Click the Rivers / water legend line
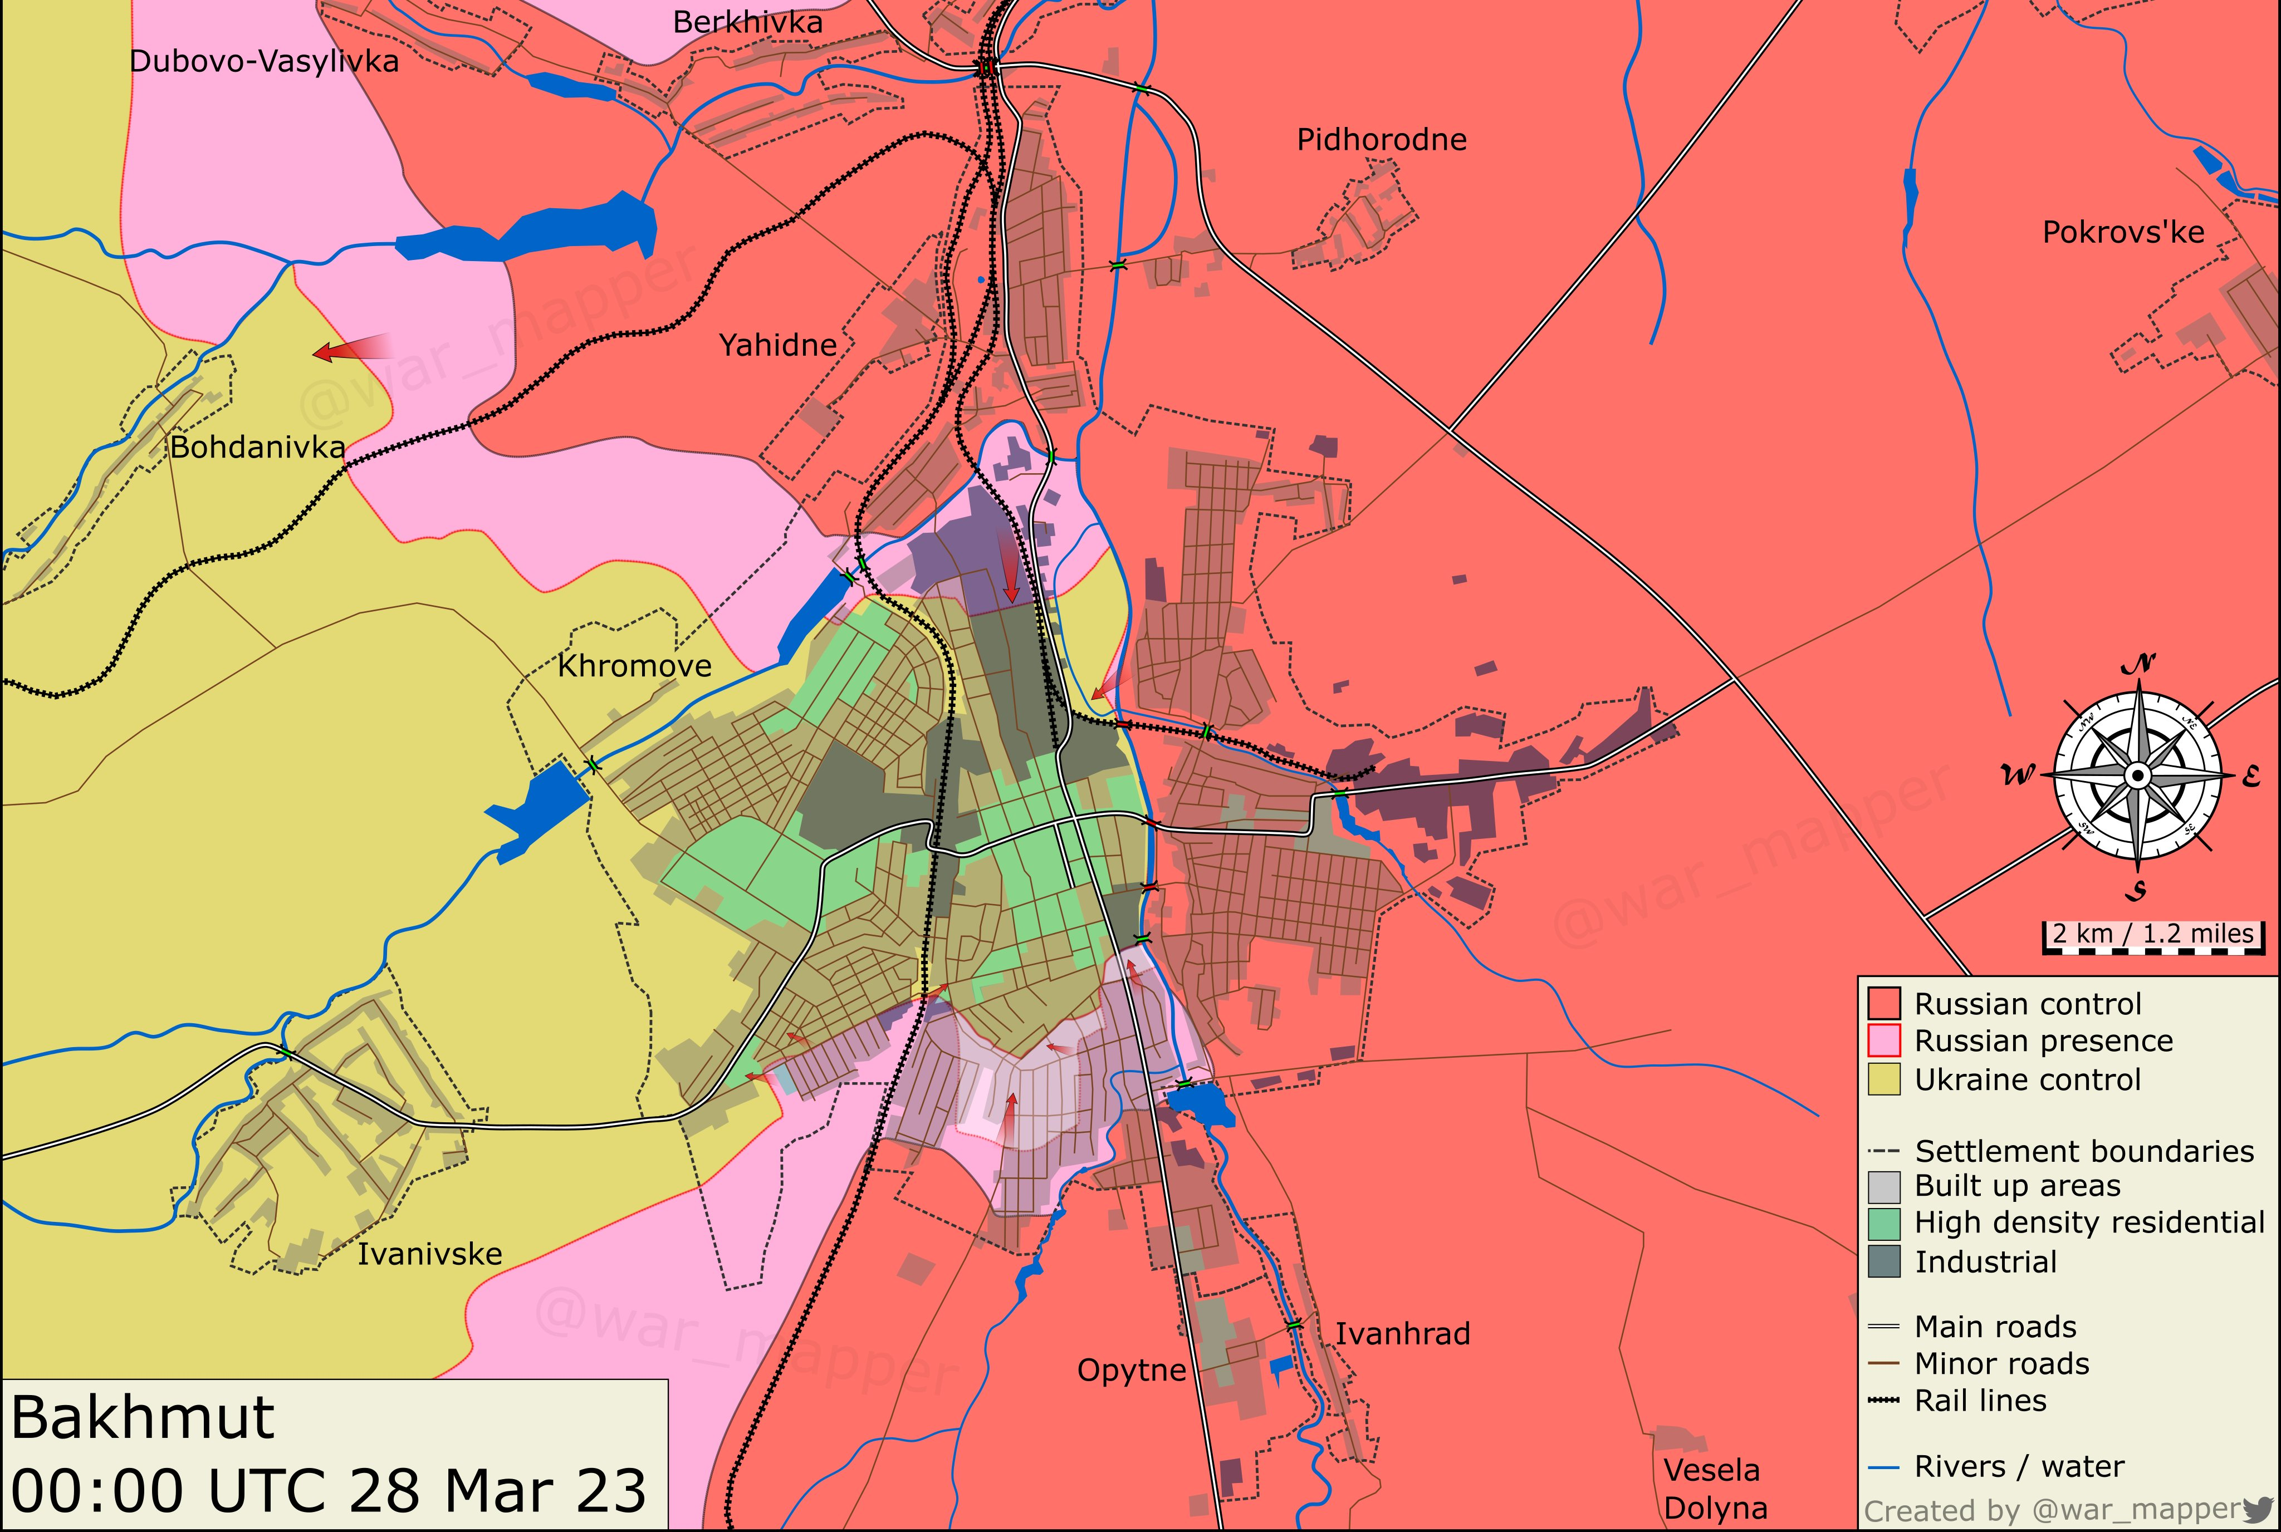 (1883, 1467)
